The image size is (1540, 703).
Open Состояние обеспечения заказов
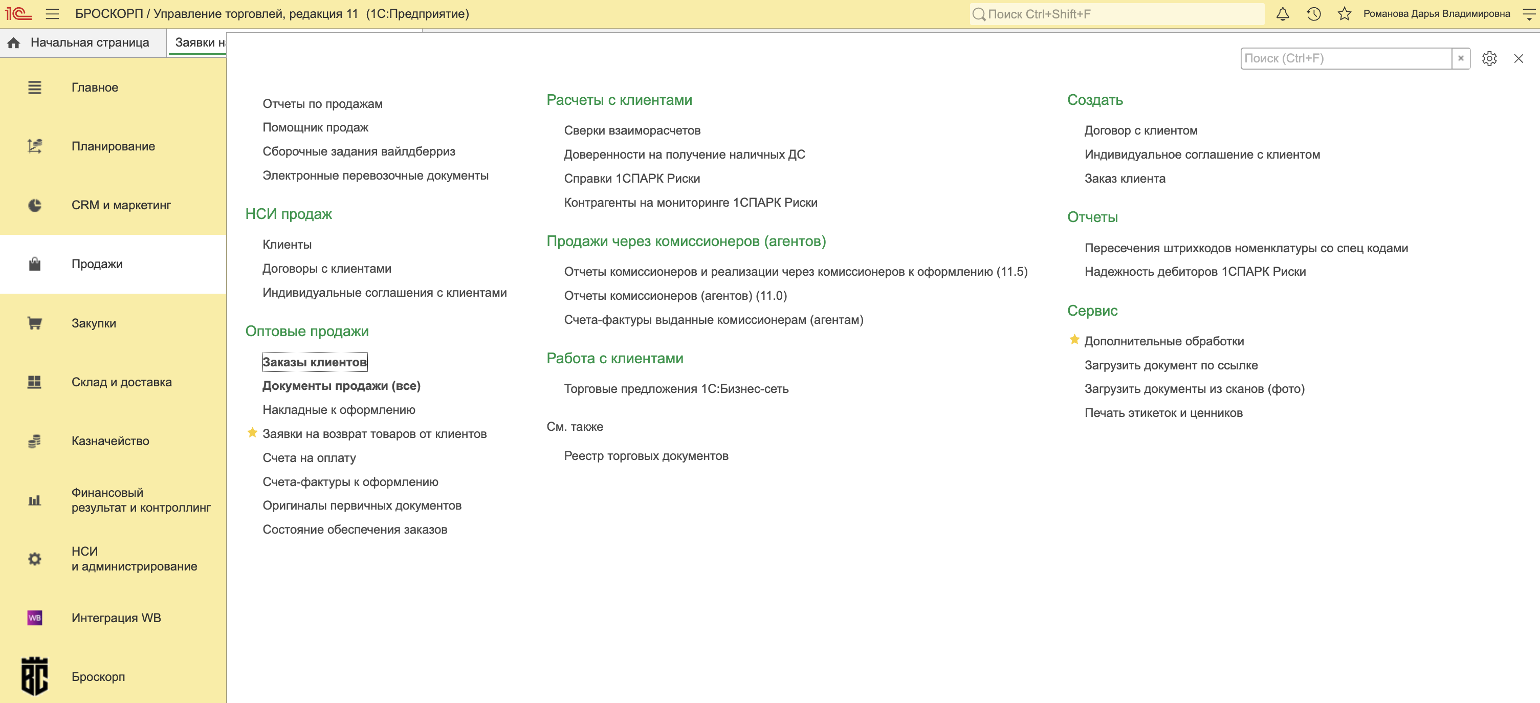(x=355, y=530)
